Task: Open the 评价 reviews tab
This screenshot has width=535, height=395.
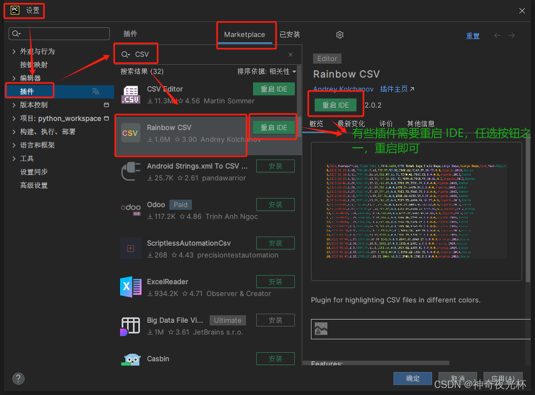Action: pyautogui.click(x=386, y=124)
